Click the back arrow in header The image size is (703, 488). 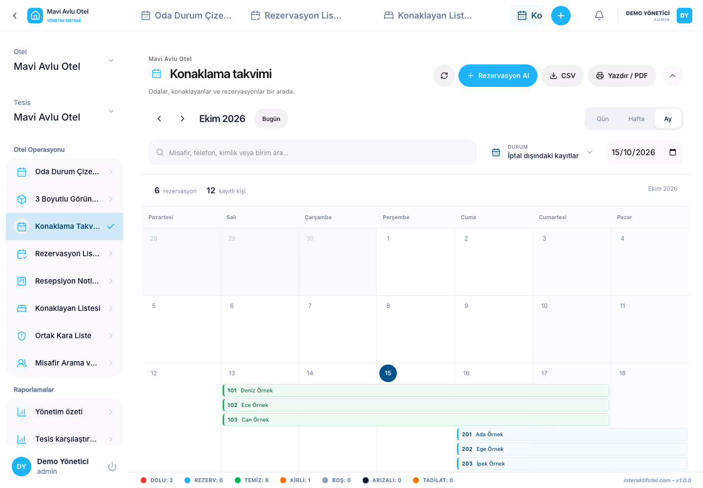(x=15, y=16)
